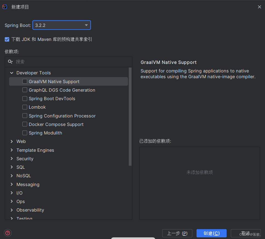The height and width of the screenshot is (239, 265).
Task: Click the dependency list vertical scrollbar
Action: (x=130, y=116)
